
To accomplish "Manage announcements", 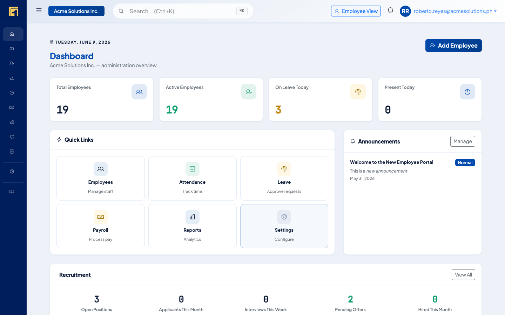I will [x=463, y=141].
